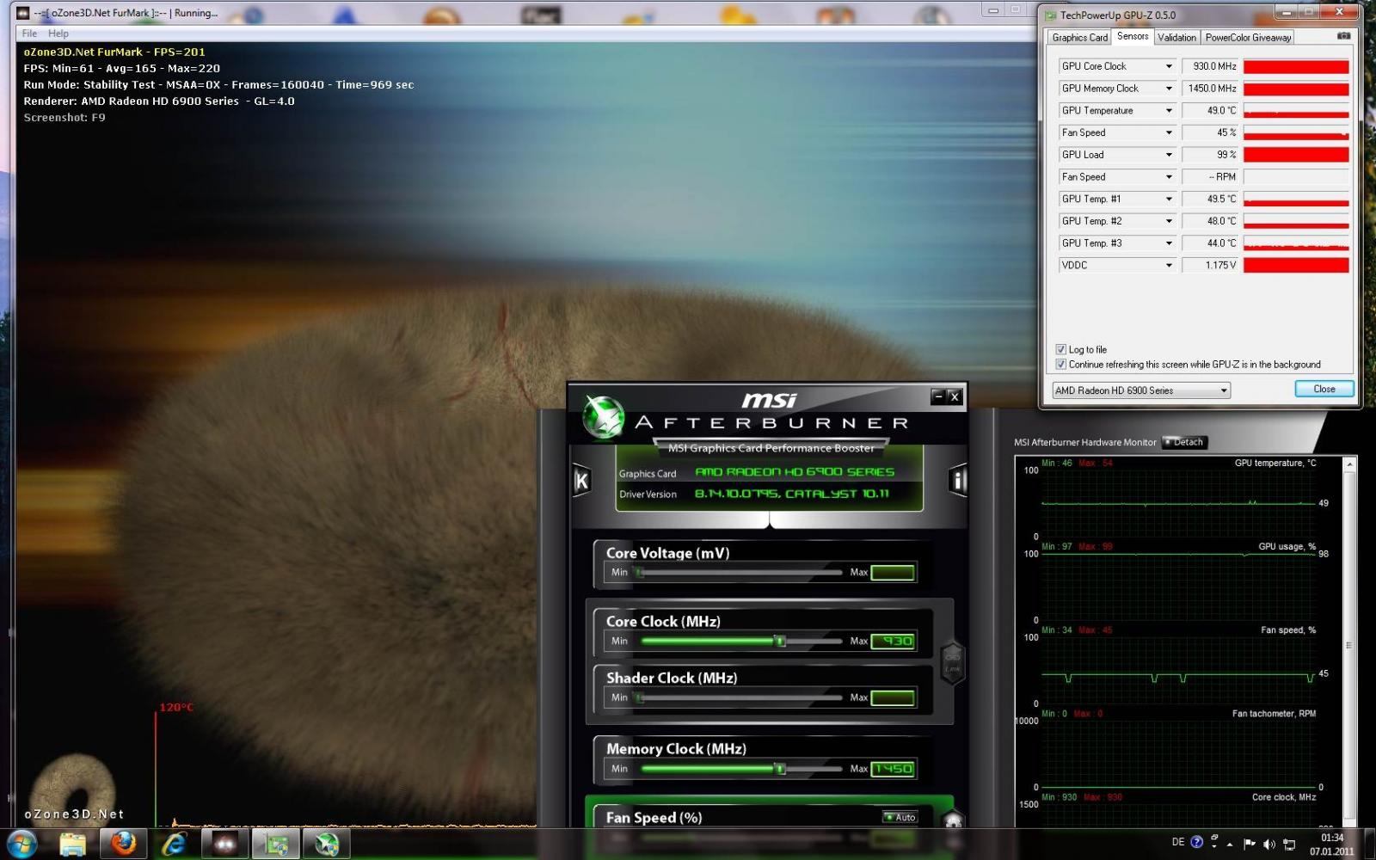Switch to the FurMark taskbar button
The height and width of the screenshot is (860, 1376).
tap(224, 845)
